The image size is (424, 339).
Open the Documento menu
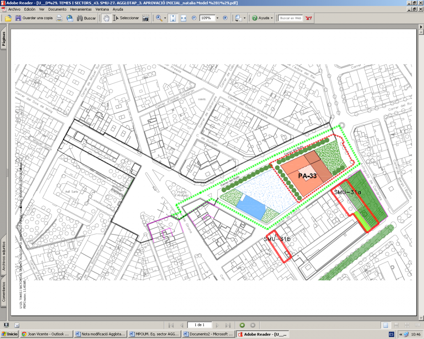tap(57, 9)
